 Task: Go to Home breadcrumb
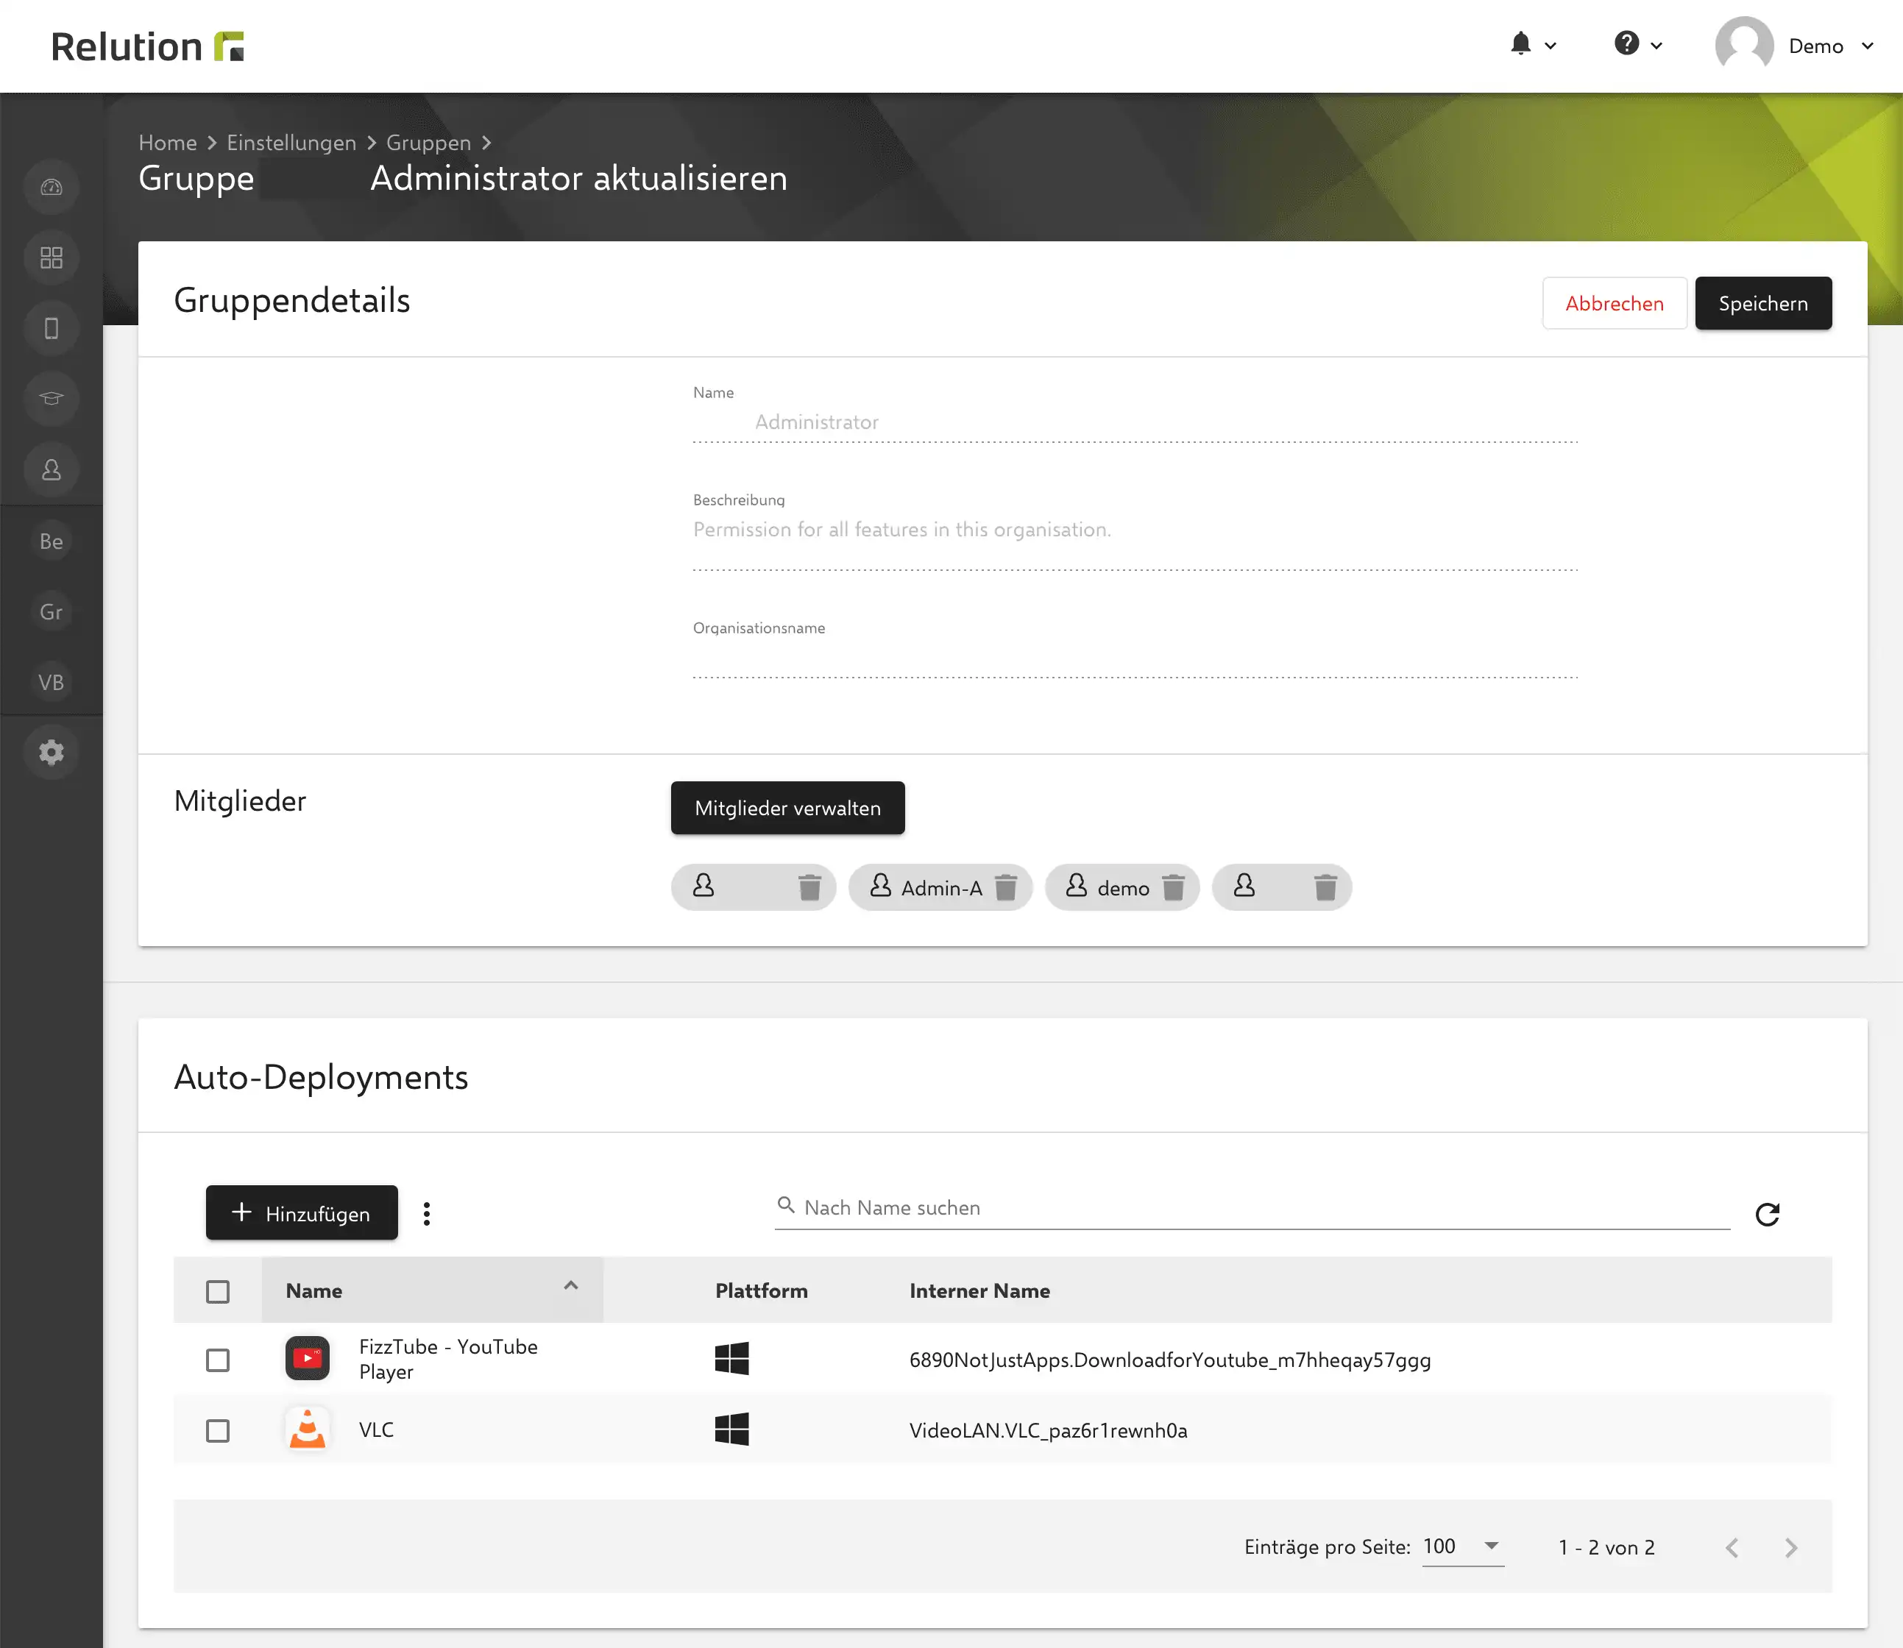click(167, 143)
